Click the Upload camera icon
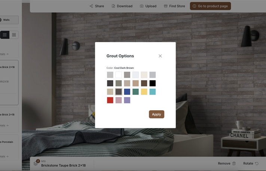 (x=141, y=6)
